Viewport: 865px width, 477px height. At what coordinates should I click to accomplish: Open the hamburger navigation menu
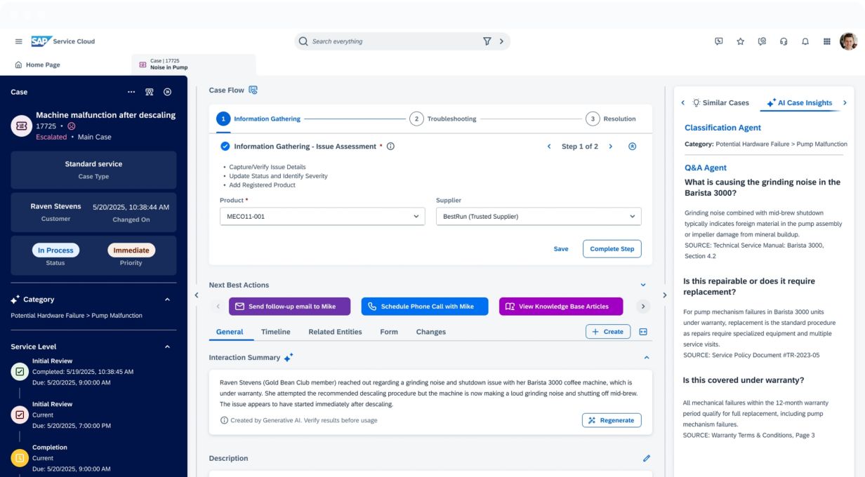pos(18,41)
